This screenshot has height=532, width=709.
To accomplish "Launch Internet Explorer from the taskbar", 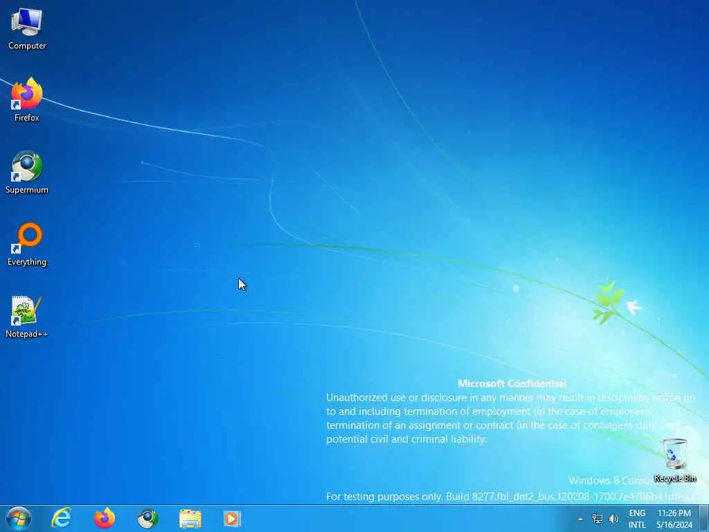I will pyautogui.click(x=62, y=518).
